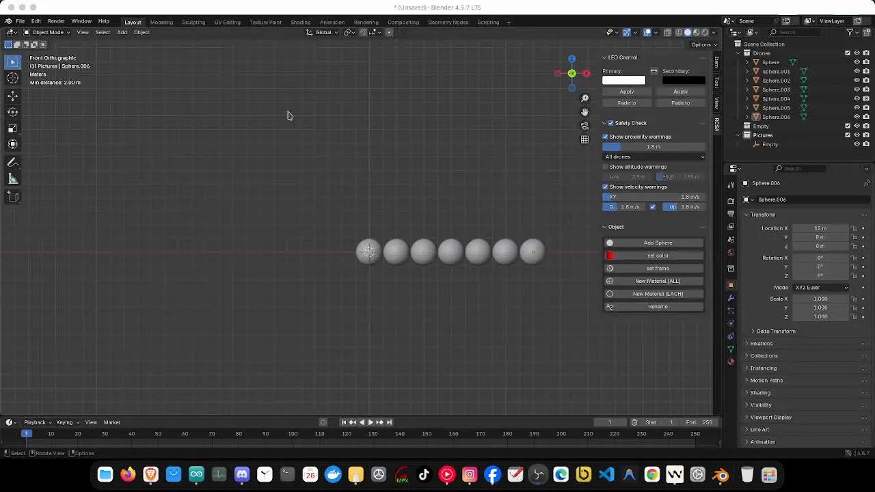Image resolution: width=875 pixels, height=492 pixels.
Task: Open the All drones dropdown
Action: click(x=654, y=156)
